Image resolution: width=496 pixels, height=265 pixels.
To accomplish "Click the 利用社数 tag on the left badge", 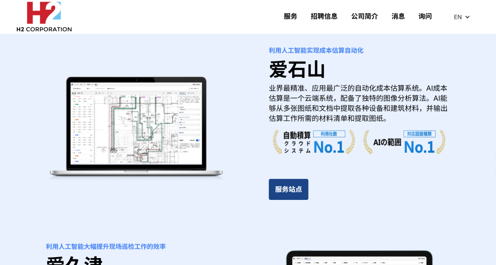I will pos(330,133).
